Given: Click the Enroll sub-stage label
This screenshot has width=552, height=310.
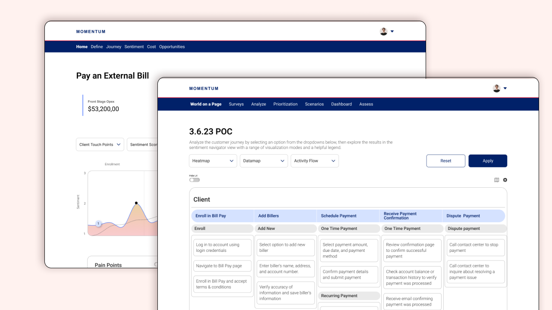Looking at the screenshot, I should pos(223,229).
